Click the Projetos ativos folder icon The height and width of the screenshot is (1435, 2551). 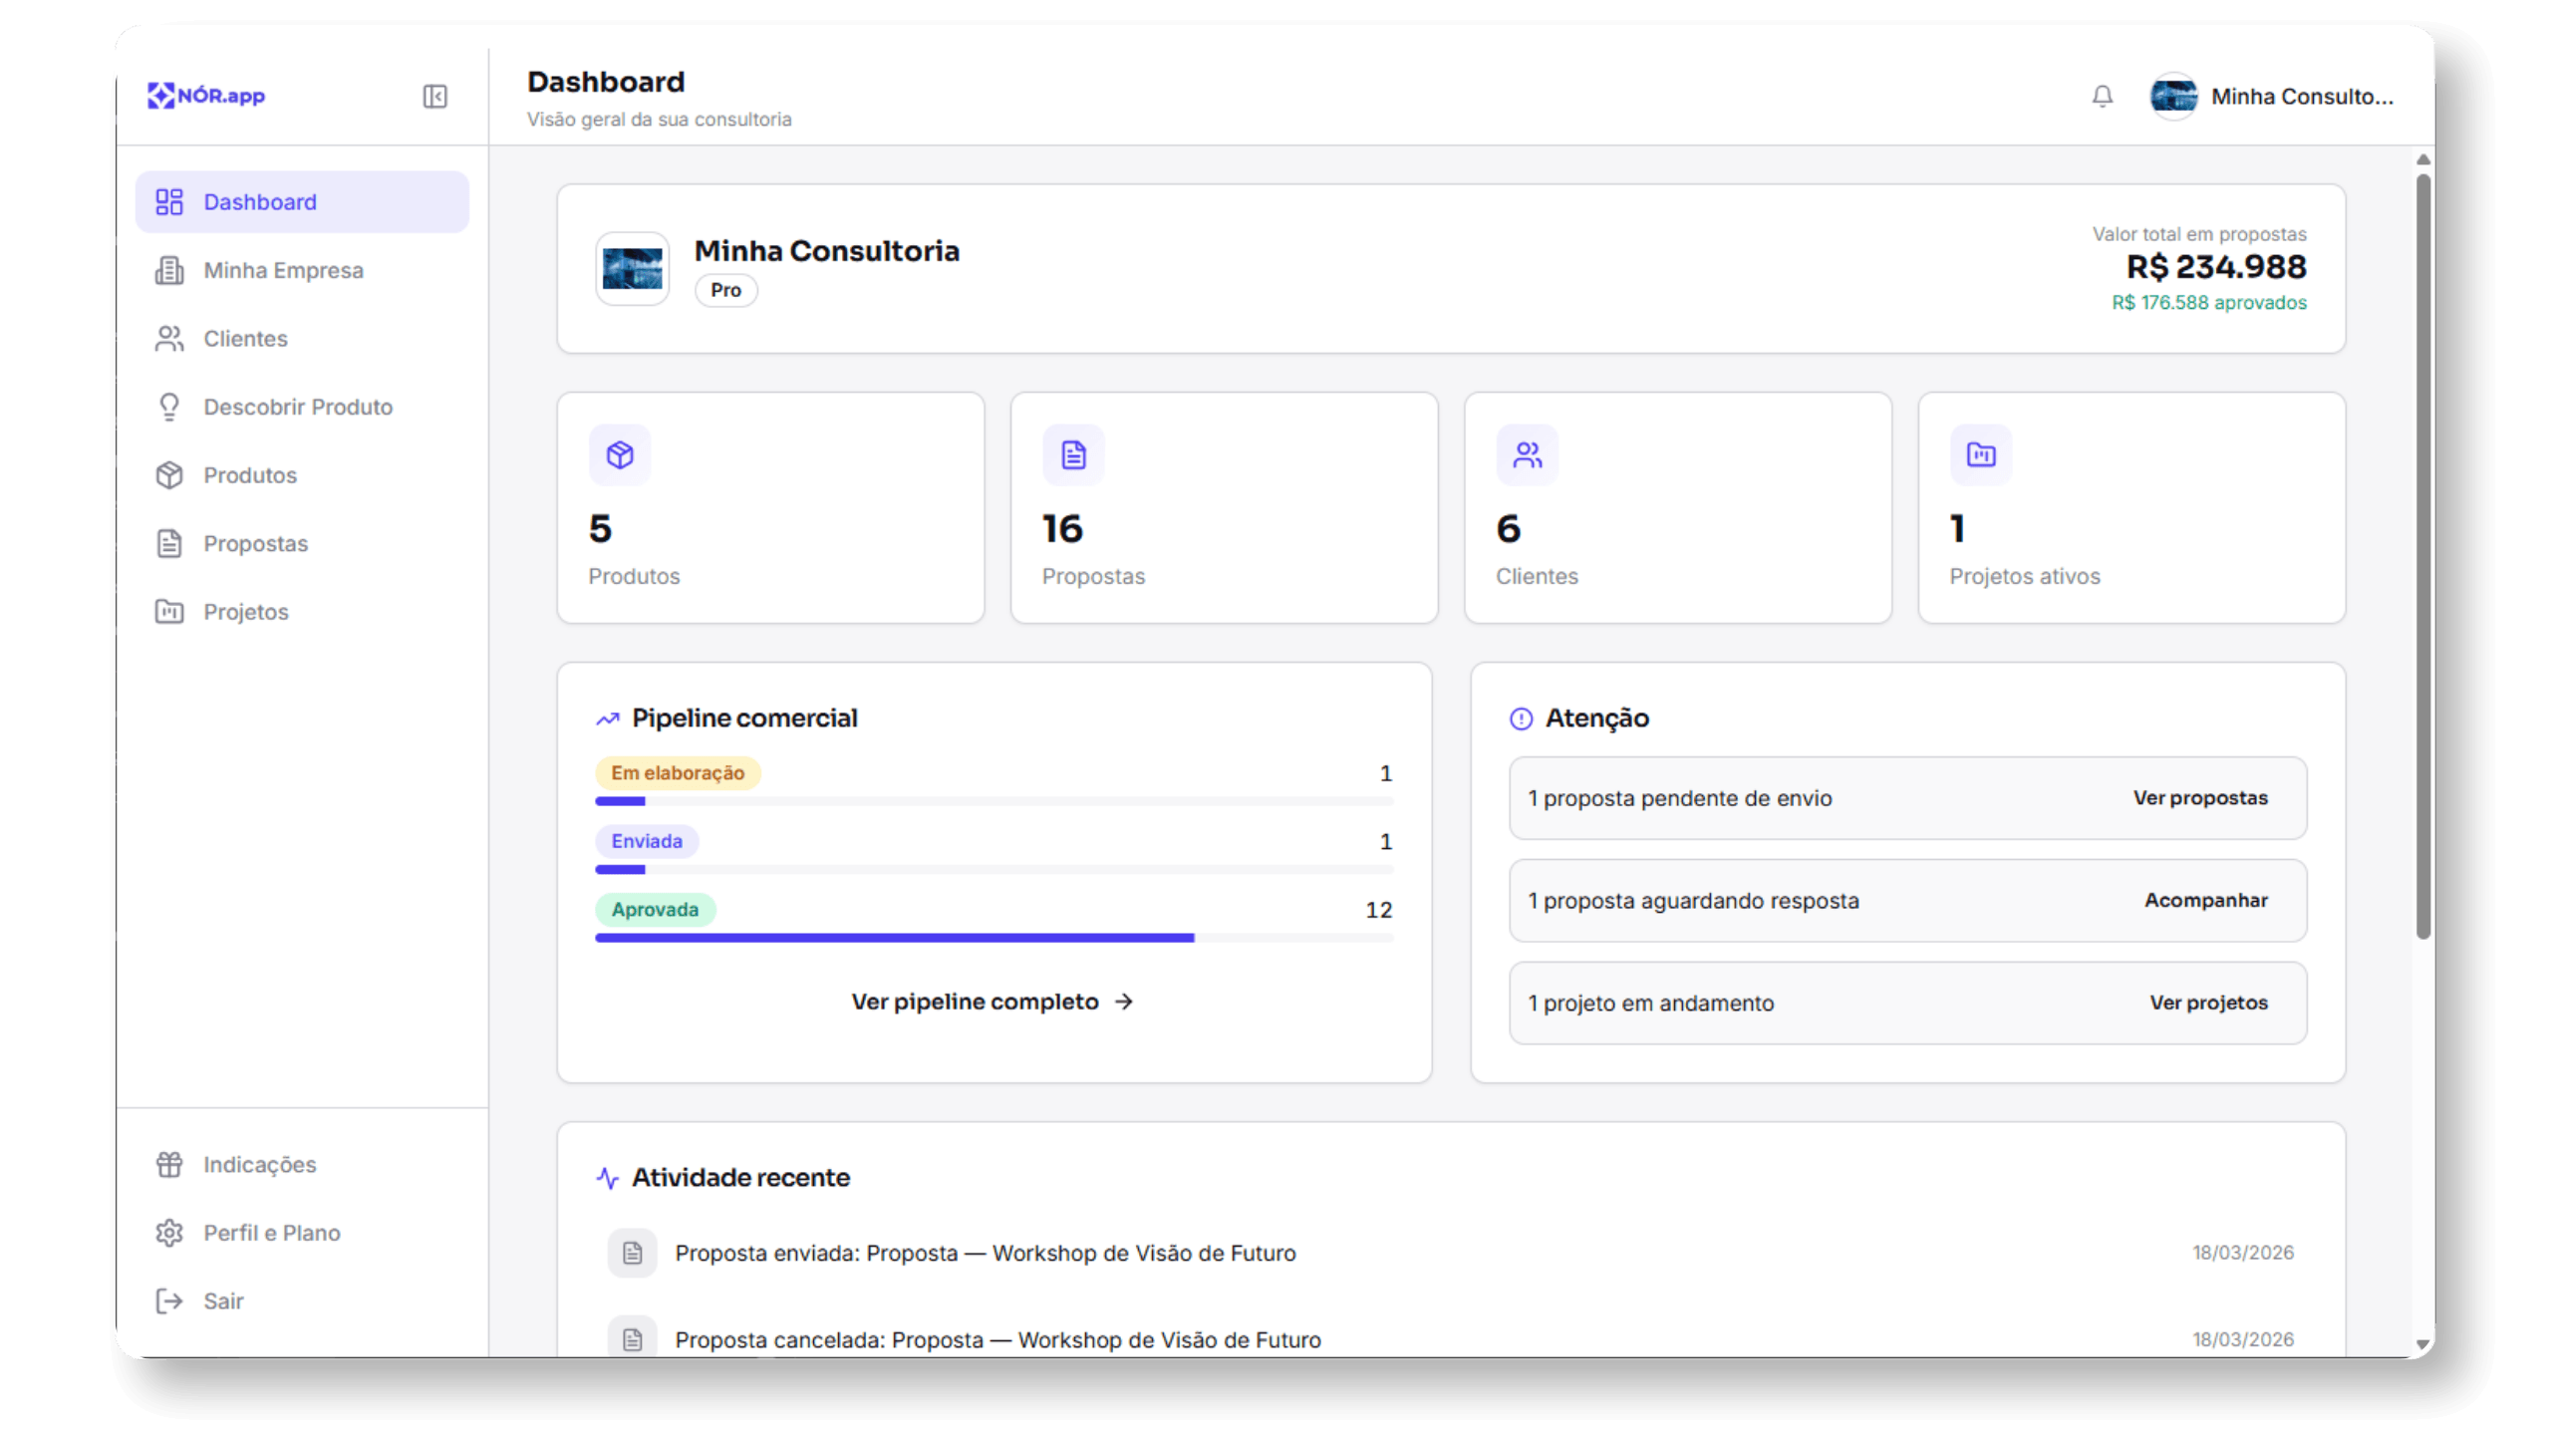(1980, 455)
